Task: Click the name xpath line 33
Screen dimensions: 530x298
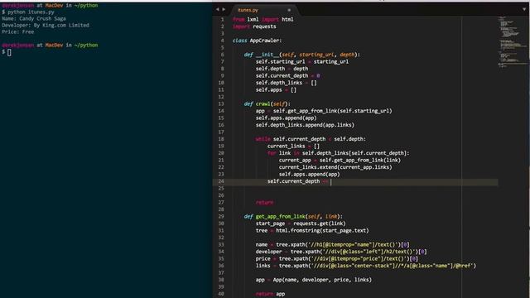Action: coord(332,245)
